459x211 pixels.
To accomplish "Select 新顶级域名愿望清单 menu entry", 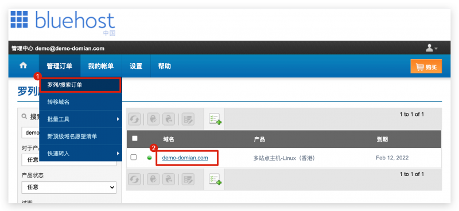I will (80, 136).
